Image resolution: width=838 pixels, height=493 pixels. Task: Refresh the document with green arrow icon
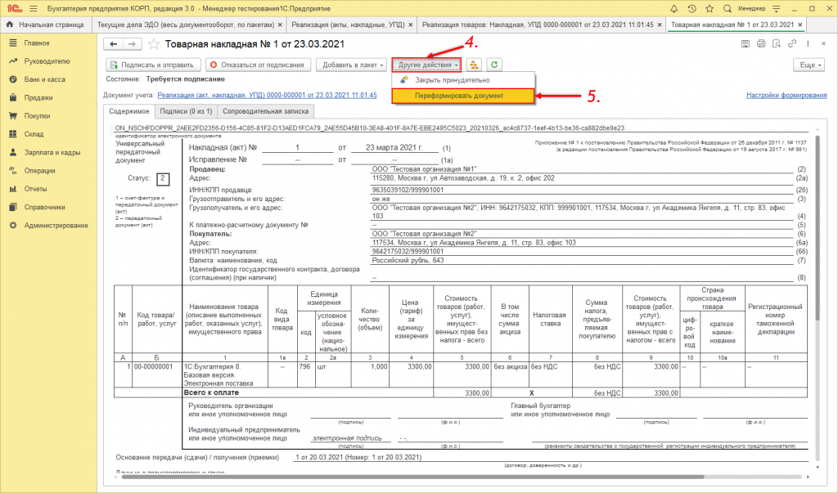[x=494, y=65]
